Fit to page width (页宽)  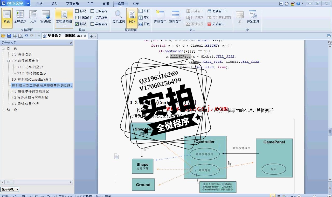tap(144, 24)
